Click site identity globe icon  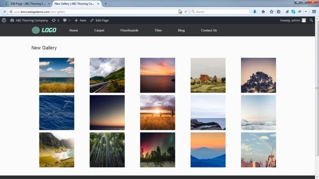click(x=11, y=12)
